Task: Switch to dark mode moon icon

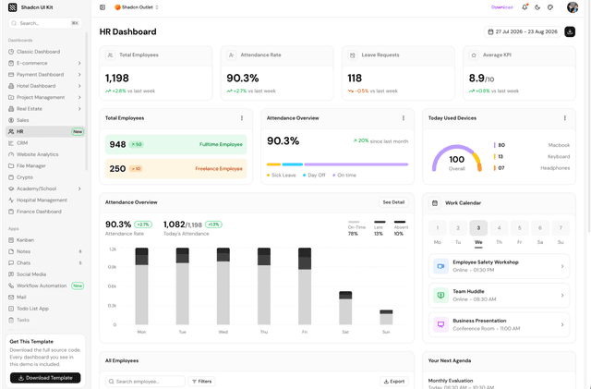Action: [x=537, y=7]
